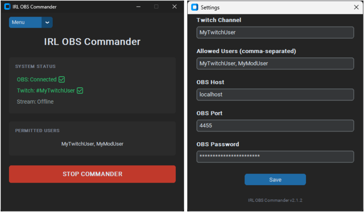Click the 'IRL OBS Commander v2.1.2' version text
This screenshot has width=364, height=212.
pyautogui.click(x=275, y=200)
